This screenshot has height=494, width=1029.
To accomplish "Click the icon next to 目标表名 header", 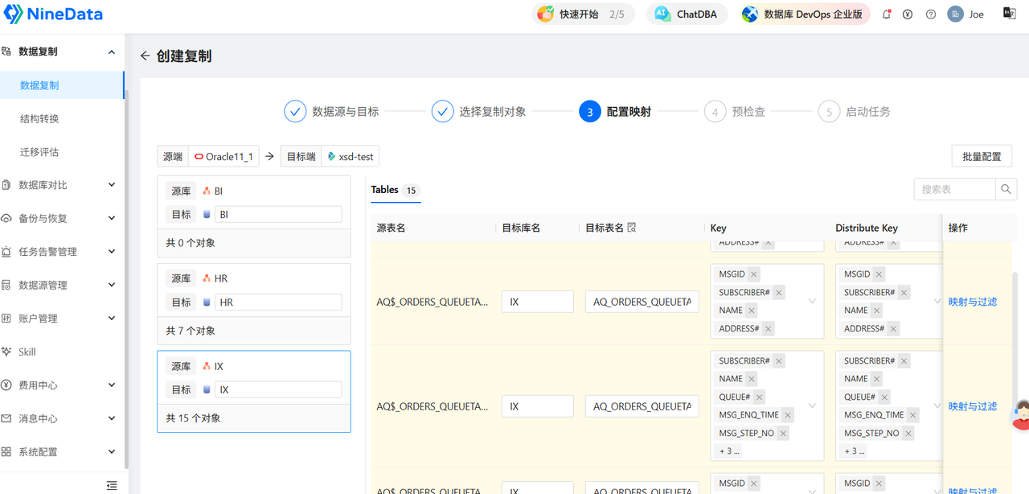I will pyautogui.click(x=632, y=228).
